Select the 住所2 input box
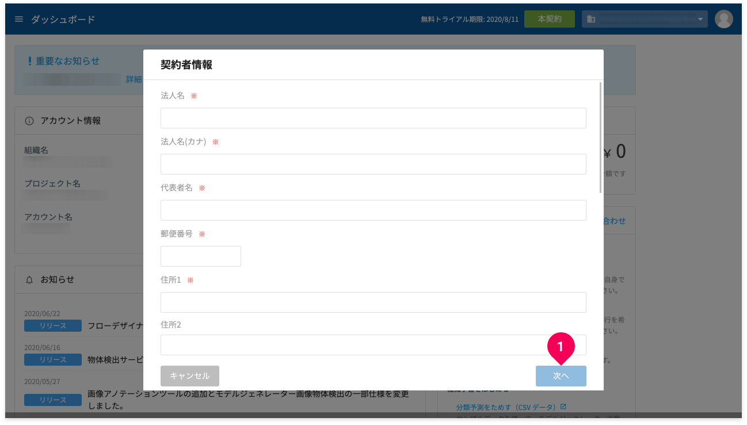 (373, 345)
